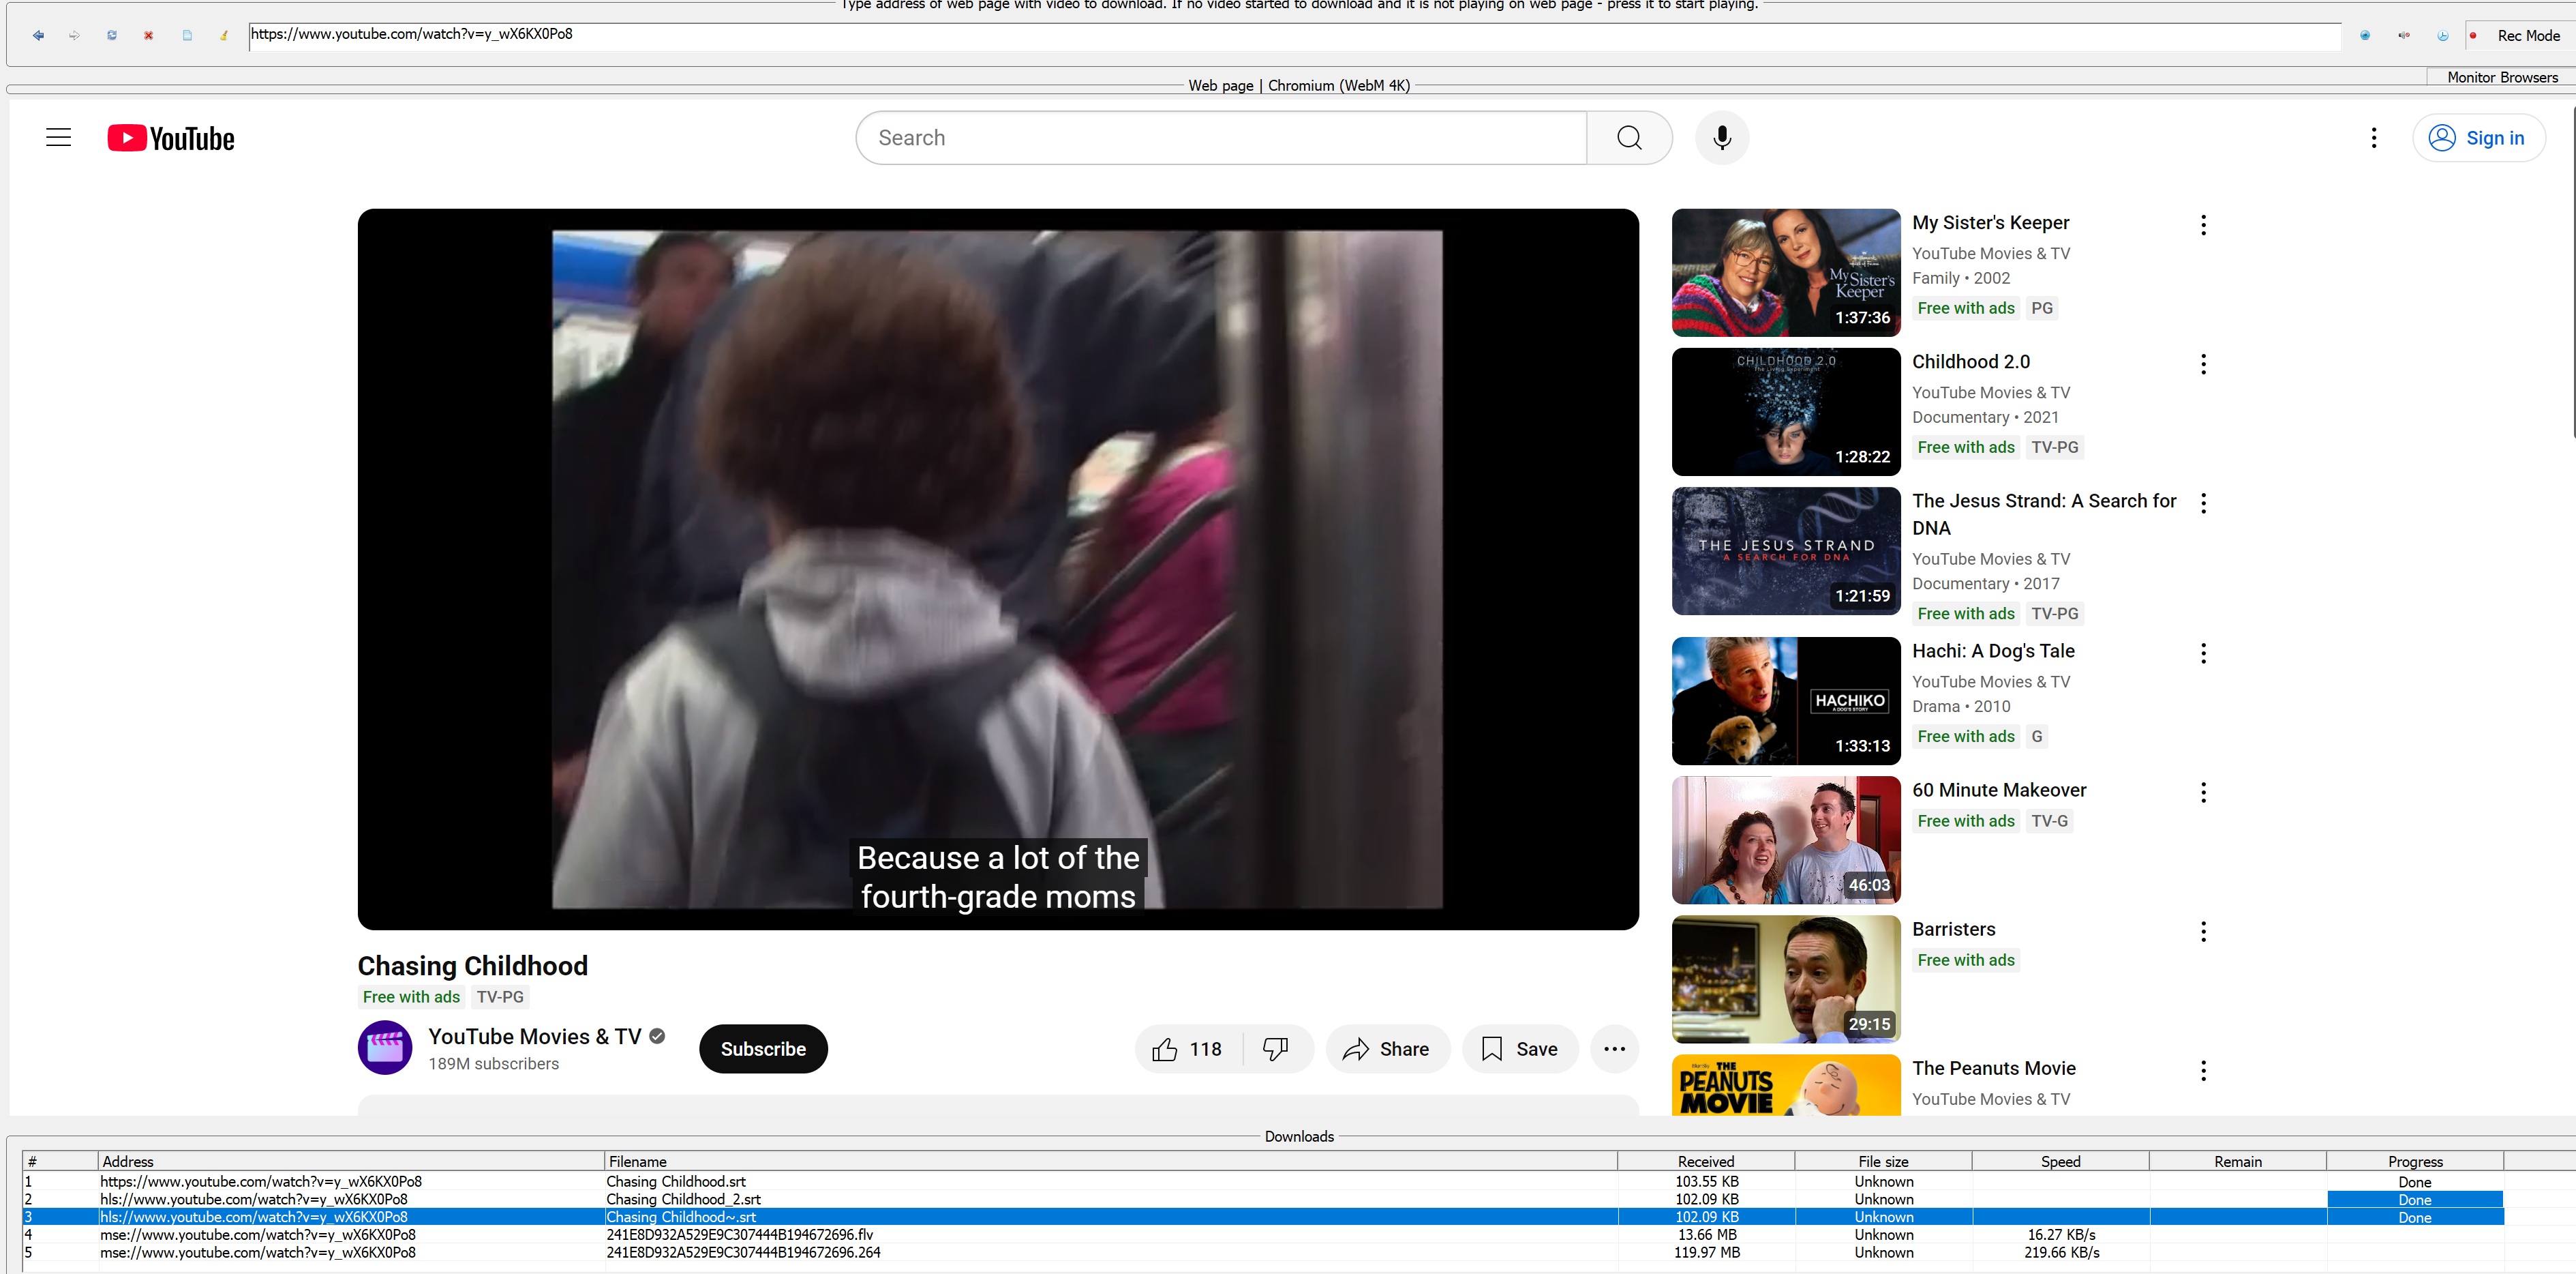Open options menu for The Peanuts Movie

coord(2203,1071)
